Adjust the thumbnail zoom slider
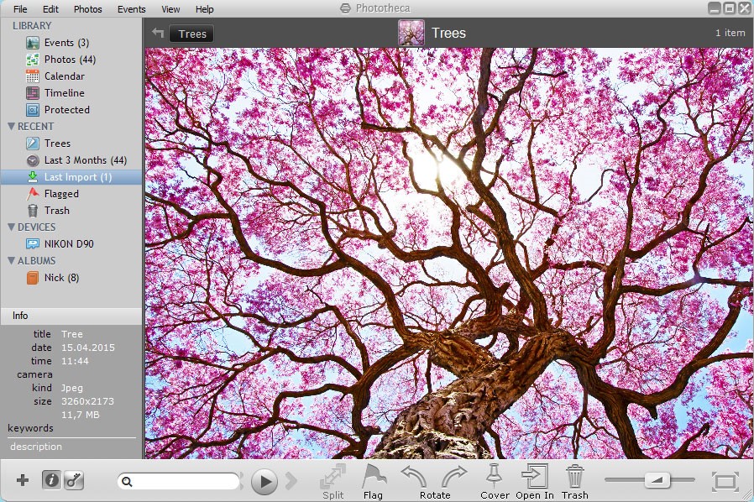The image size is (754, 502). (658, 481)
